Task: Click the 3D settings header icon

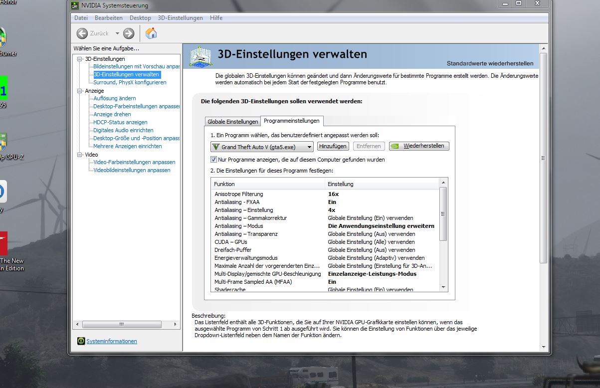Action: [200, 56]
